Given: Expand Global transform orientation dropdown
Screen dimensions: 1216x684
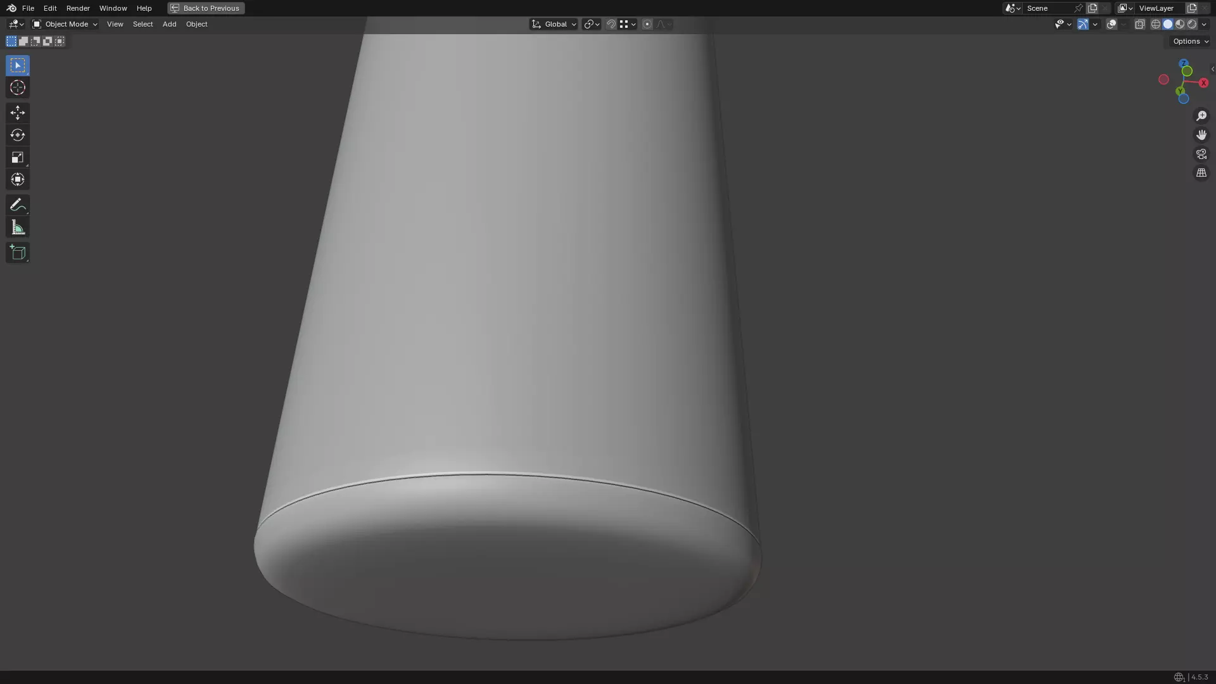Looking at the screenshot, I should pos(554,24).
